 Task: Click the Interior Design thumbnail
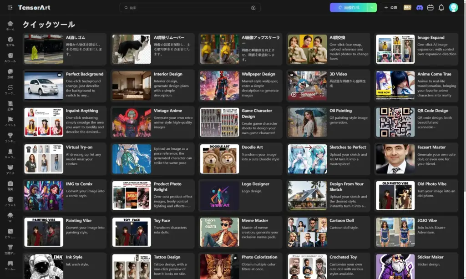[x=132, y=86]
